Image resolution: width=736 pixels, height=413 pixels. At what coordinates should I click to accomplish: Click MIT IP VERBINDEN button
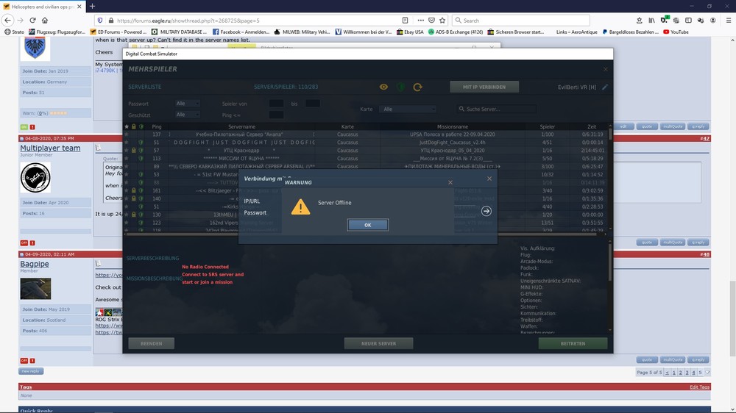click(484, 87)
